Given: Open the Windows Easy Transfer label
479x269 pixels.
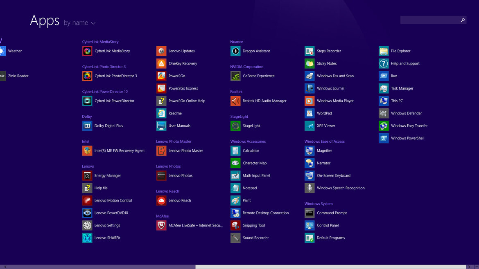Looking at the screenshot, I should [409, 126].
